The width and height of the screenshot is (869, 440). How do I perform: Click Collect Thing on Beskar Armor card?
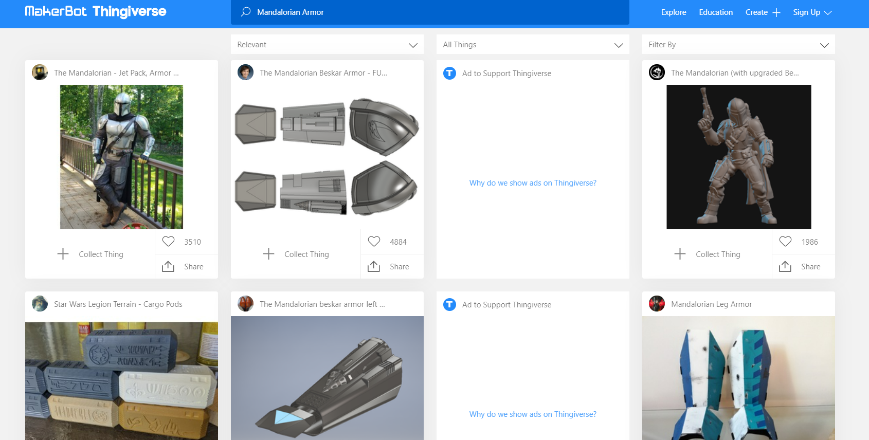(306, 254)
